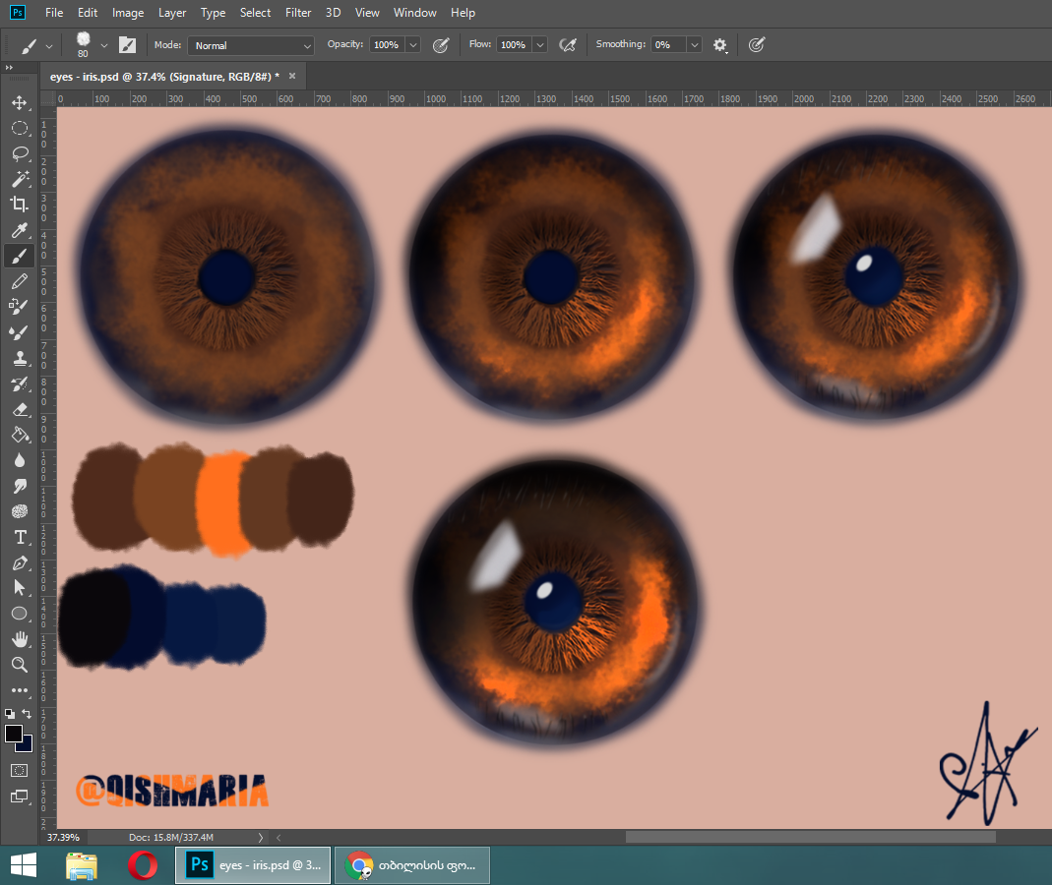Viewport: 1052px width, 885px height.
Task: Click the foreground color swatch
Action: pos(14,734)
